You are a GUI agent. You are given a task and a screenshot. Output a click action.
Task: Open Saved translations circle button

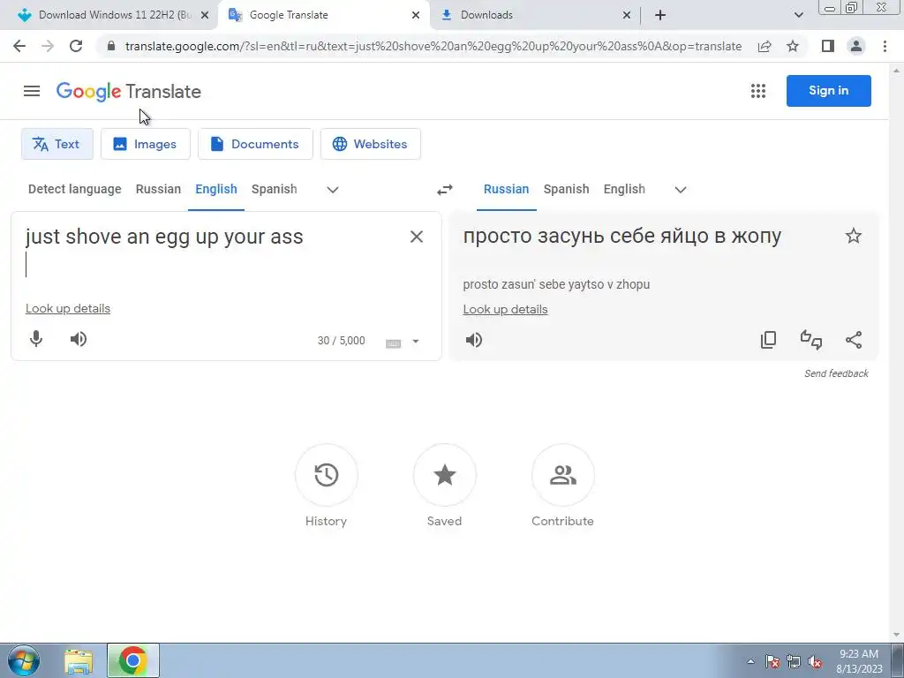pos(445,475)
